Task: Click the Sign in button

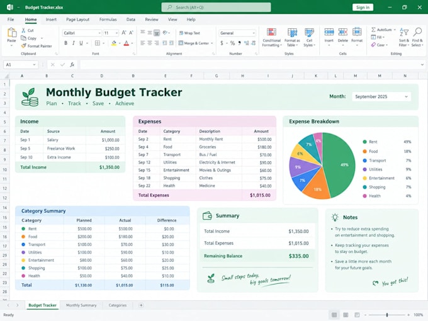Action: pos(363,8)
